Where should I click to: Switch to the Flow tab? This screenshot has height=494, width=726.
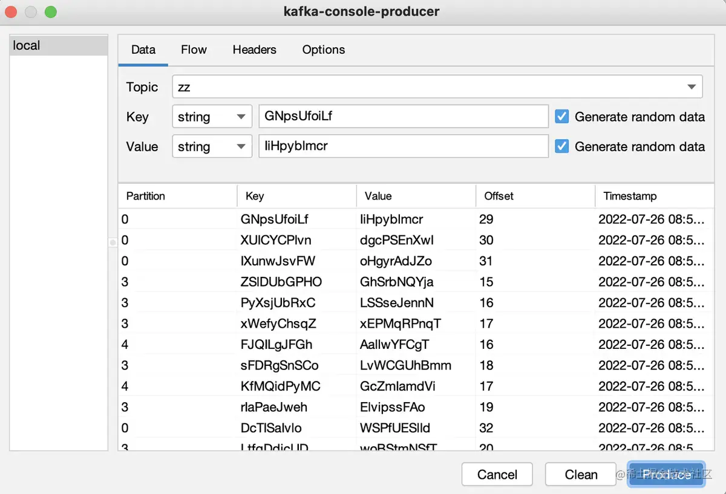coord(194,50)
